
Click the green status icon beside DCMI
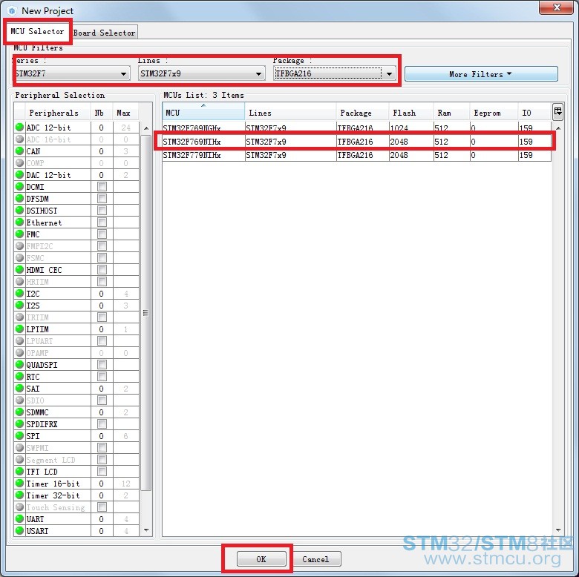tap(19, 186)
